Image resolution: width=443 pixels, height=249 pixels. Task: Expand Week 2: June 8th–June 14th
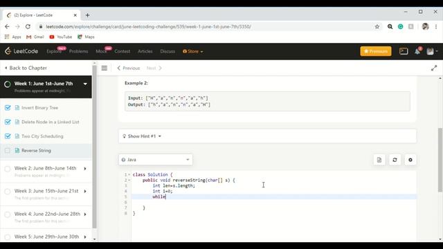[x=85, y=169]
